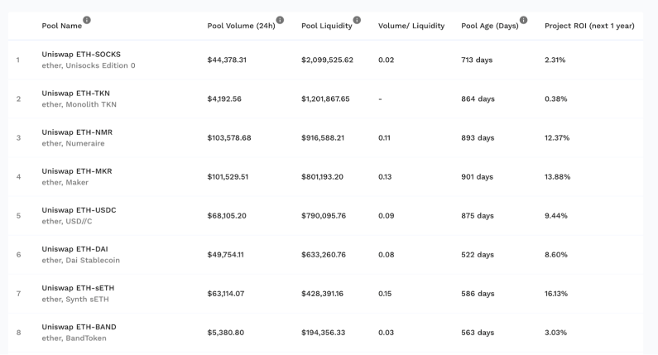Sort by Volume/ Liquidity header

pyautogui.click(x=411, y=26)
